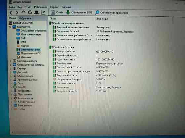
Task: Open the Справка menu
Action: (66, 7)
